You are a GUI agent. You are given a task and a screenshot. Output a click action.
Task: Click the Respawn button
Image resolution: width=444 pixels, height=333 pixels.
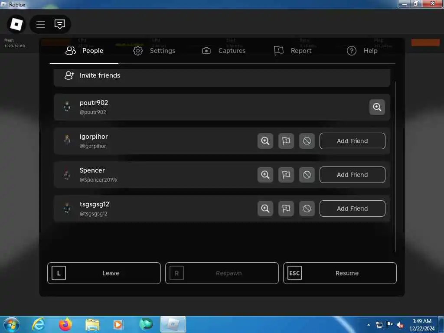(x=222, y=273)
